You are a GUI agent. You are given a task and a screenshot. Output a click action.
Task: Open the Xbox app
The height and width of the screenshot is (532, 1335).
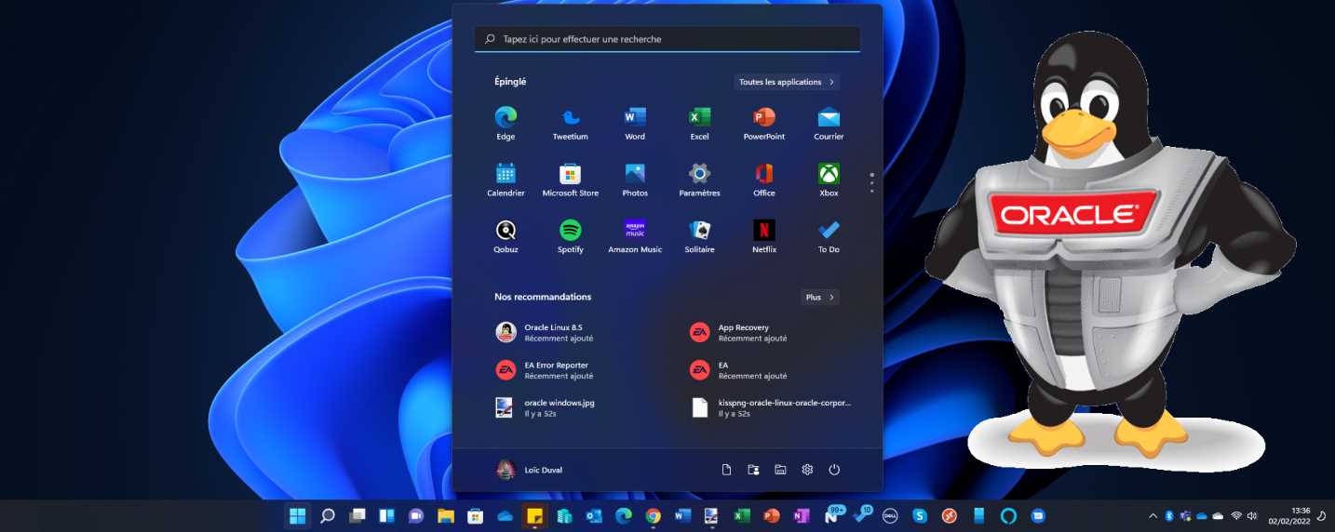coord(829,180)
